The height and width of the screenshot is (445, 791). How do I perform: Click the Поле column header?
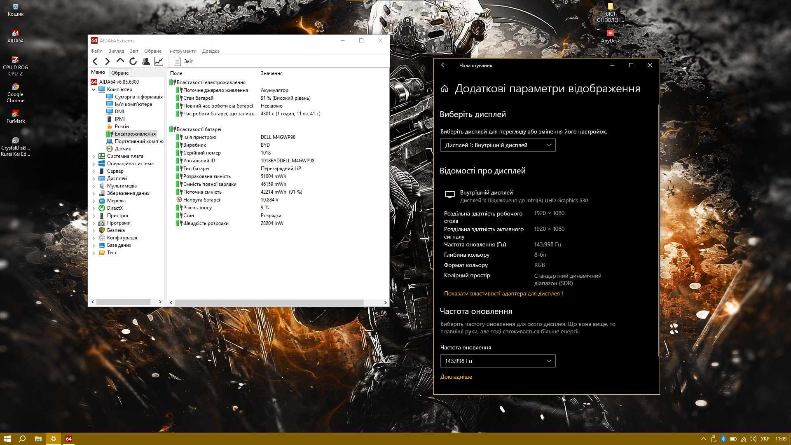212,73
